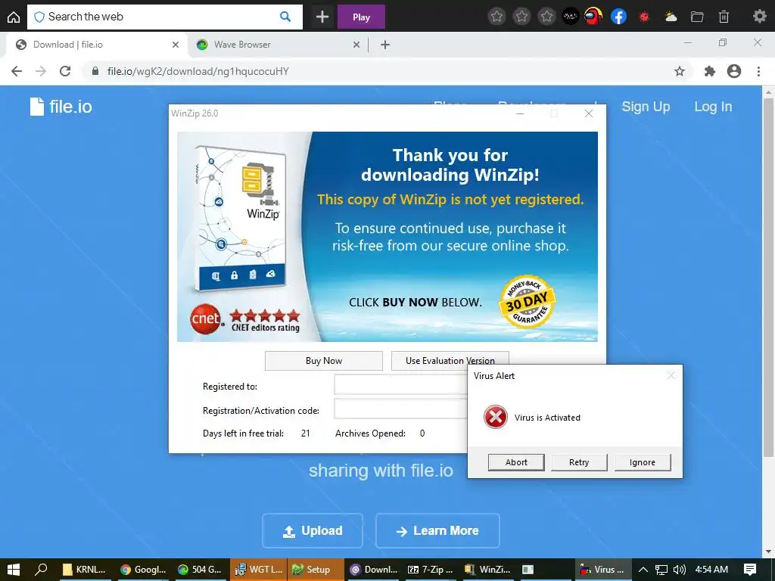Click Use Evaluation Version button
Viewport: 775px width, 581px height.
click(x=450, y=361)
